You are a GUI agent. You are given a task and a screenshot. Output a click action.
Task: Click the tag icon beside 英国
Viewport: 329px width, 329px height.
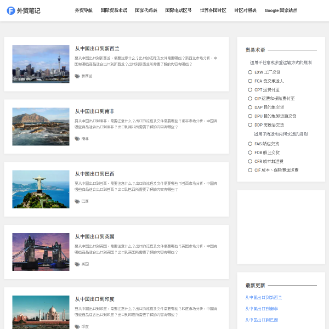(77, 264)
